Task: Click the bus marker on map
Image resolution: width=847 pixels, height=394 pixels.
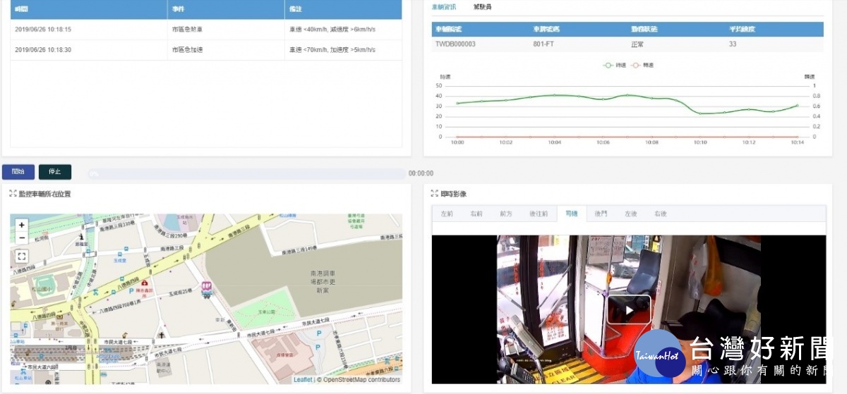Action: click(x=207, y=288)
